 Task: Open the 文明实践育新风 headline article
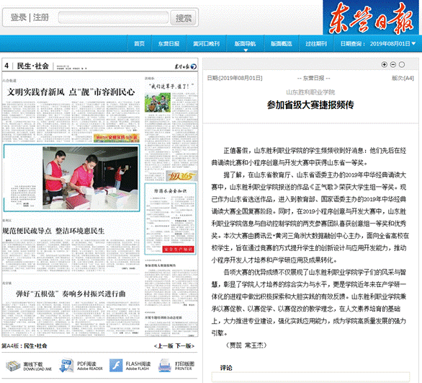click(71, 92)
